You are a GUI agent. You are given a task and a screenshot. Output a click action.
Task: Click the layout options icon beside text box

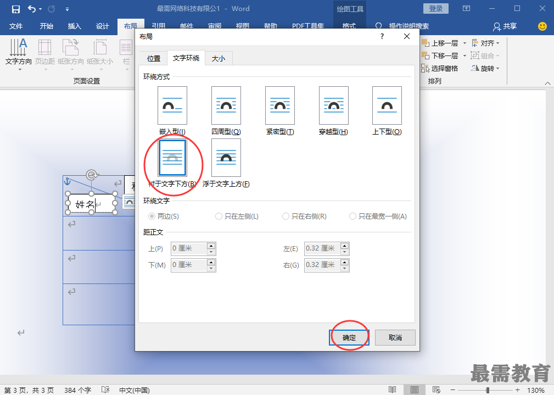pos(128,202)
